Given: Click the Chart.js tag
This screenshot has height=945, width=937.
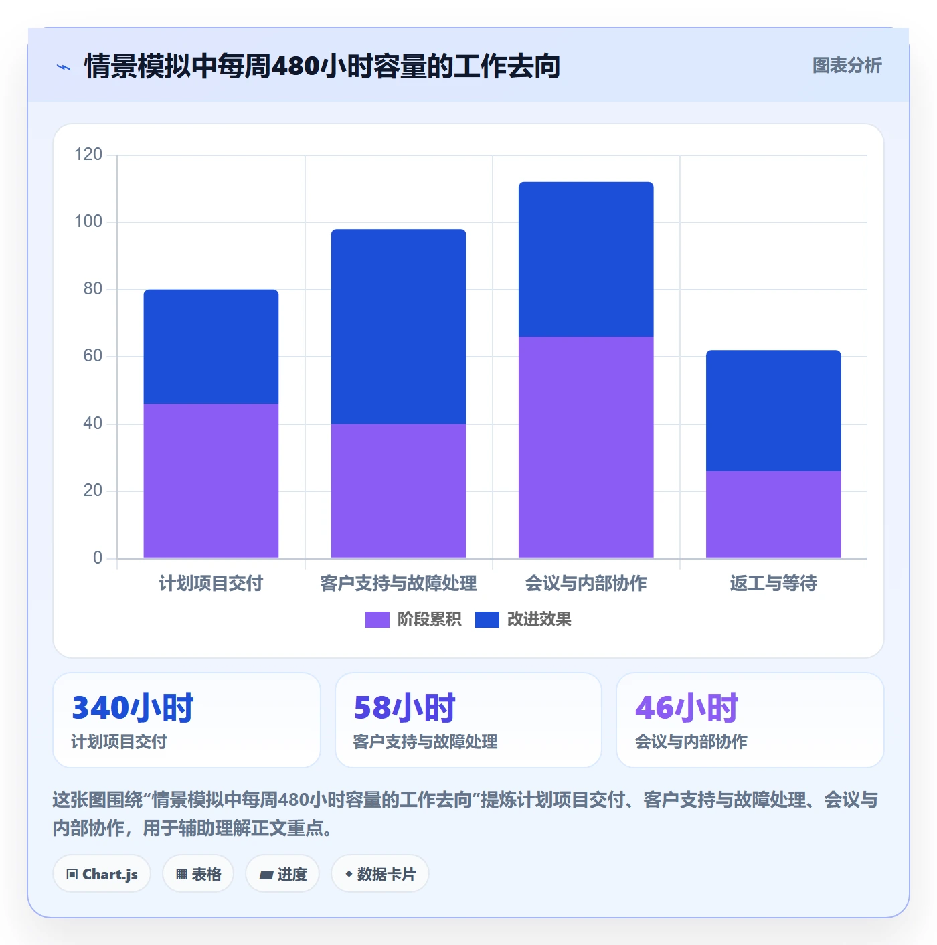Looking at the screenshot, I should pos(102,874).
